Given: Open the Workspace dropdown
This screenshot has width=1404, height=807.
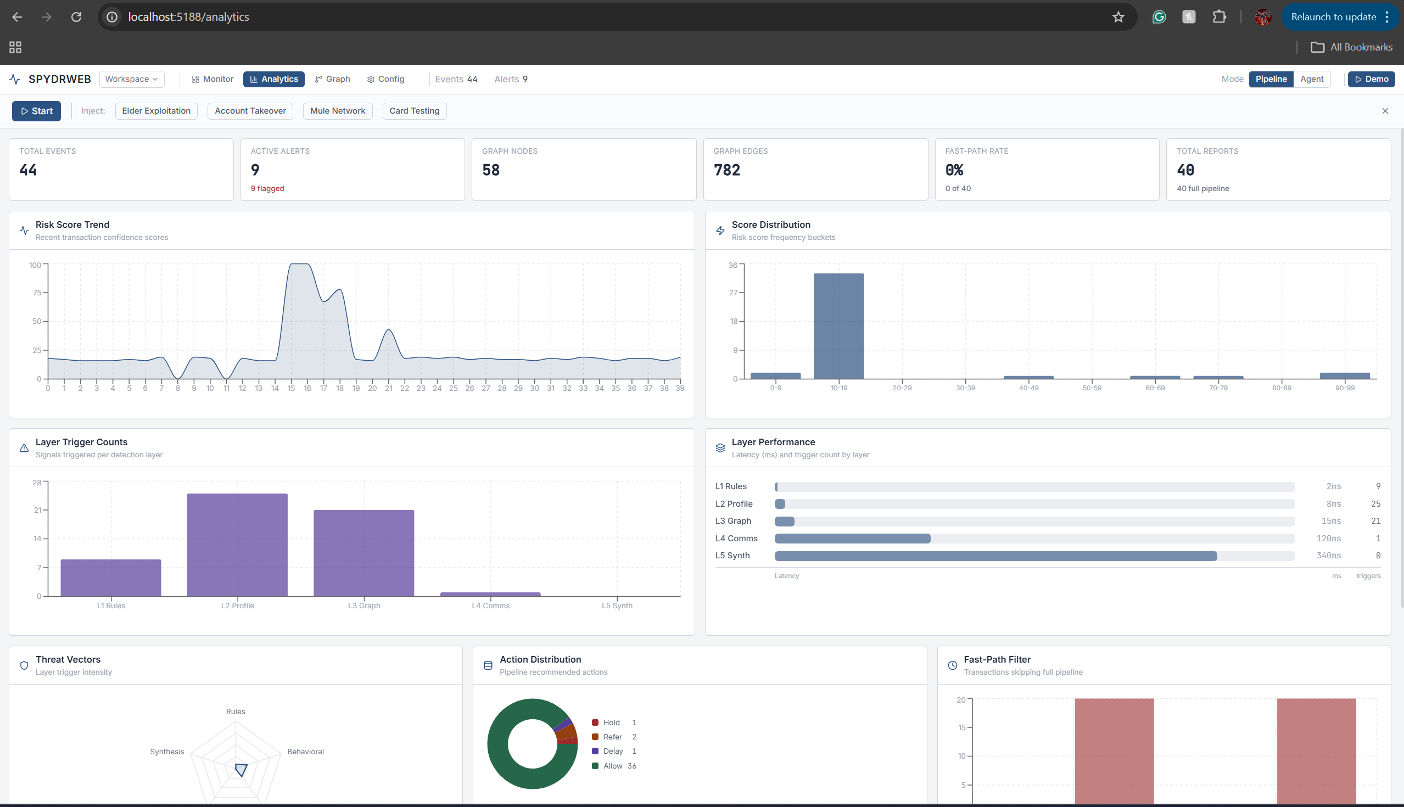Looking at the screenshot, I should click(131, 79).
